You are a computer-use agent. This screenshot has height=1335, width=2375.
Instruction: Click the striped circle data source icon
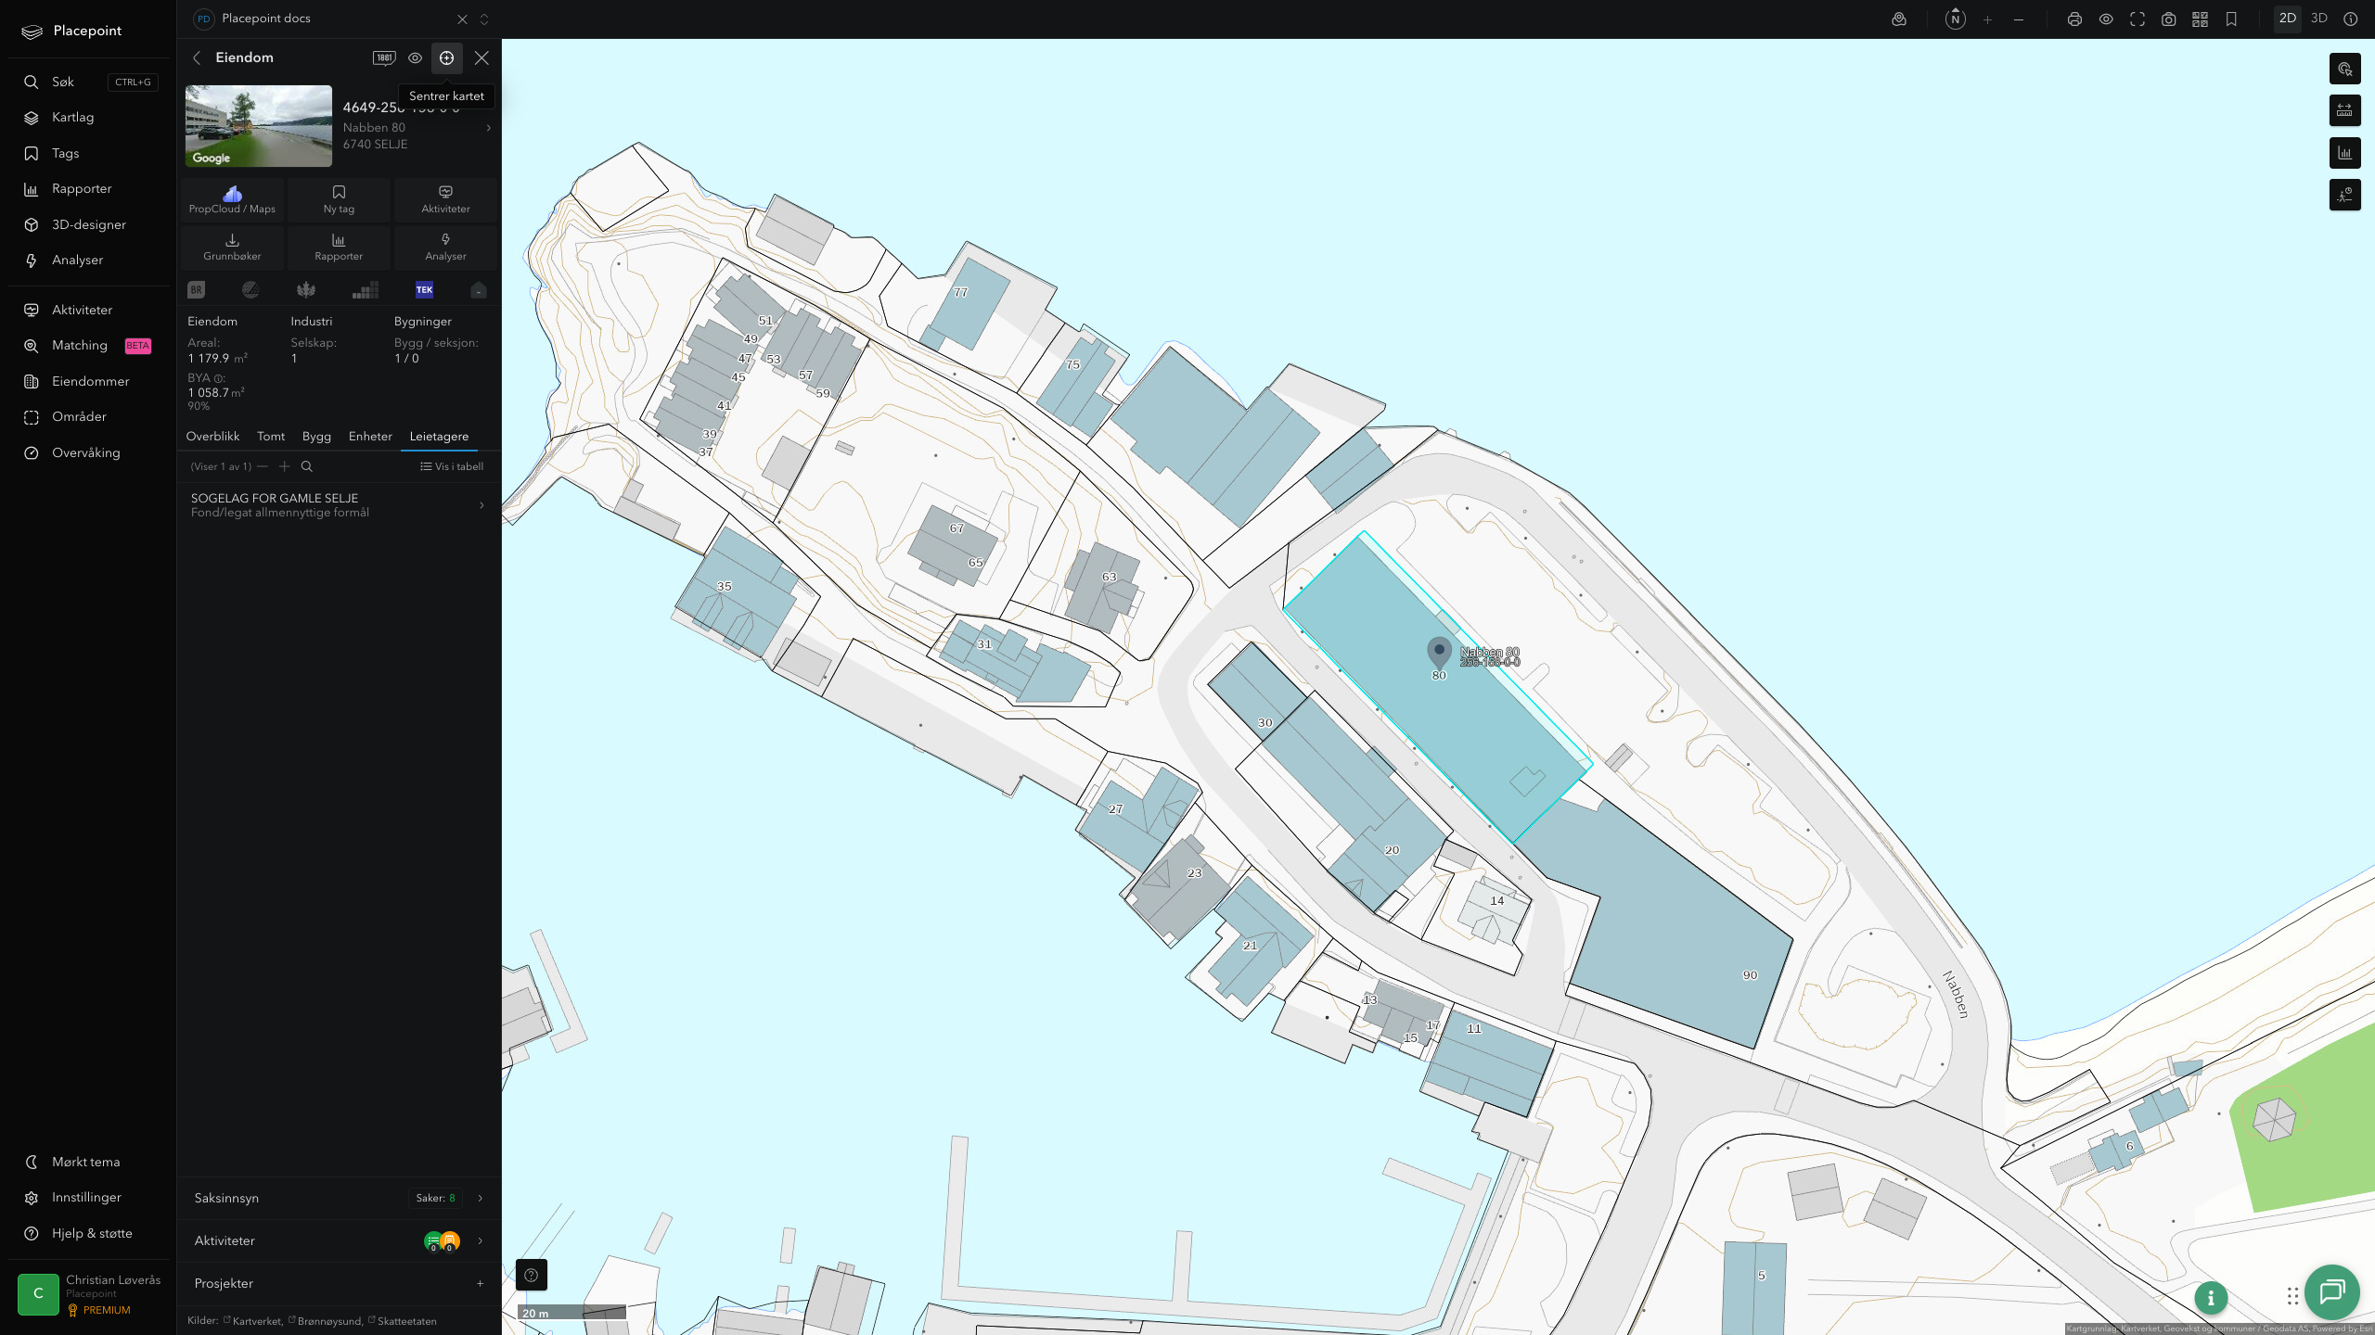coord(250,290)
